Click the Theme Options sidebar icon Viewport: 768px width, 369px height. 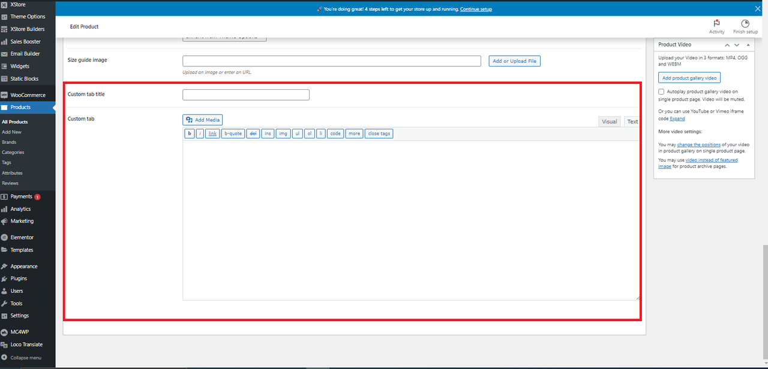[4, 17]
